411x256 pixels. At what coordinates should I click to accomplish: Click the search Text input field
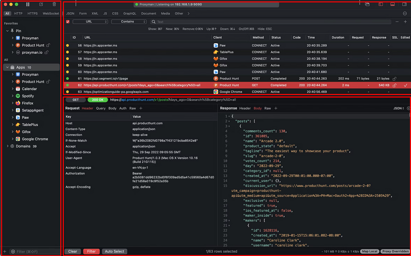click(271, 22)
